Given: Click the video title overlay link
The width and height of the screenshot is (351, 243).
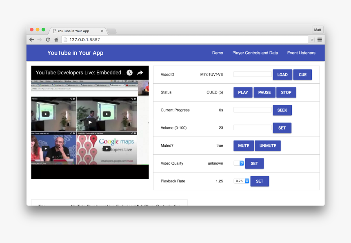Looking at the screenshot, I should 80,73.
